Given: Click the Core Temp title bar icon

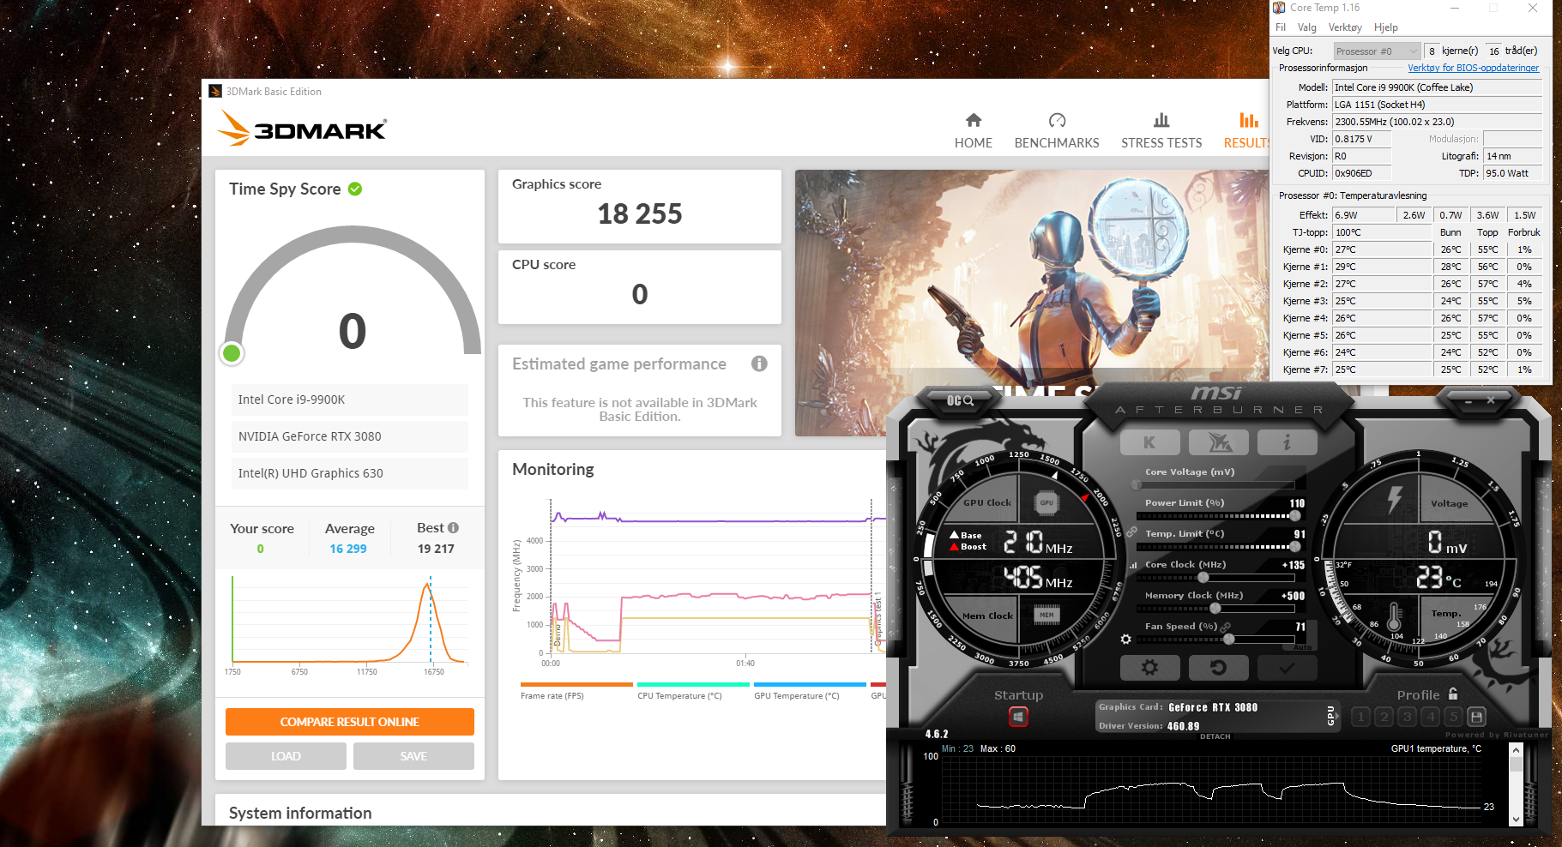Looking at the screenshot, I should click(1279, 8).
